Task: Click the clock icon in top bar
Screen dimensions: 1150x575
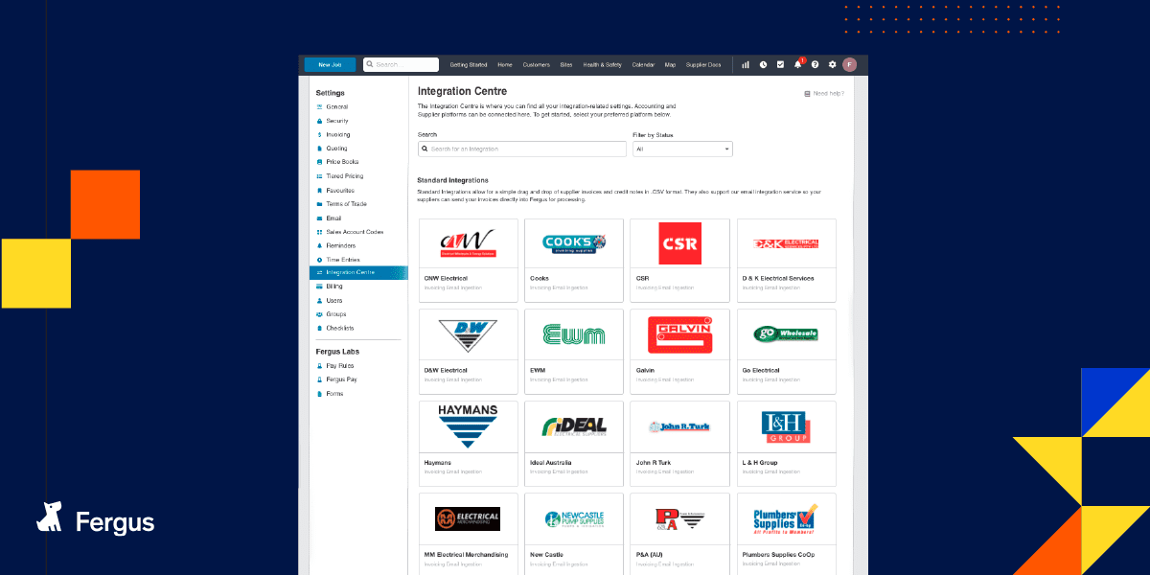Action: click(763, 64)
